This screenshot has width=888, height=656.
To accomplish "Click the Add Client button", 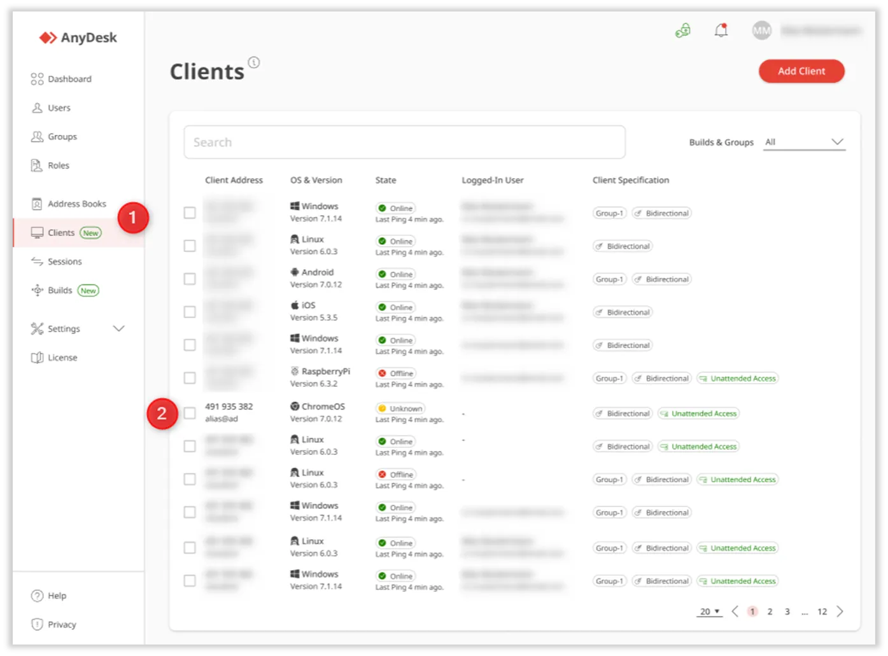I will (801, 71).
